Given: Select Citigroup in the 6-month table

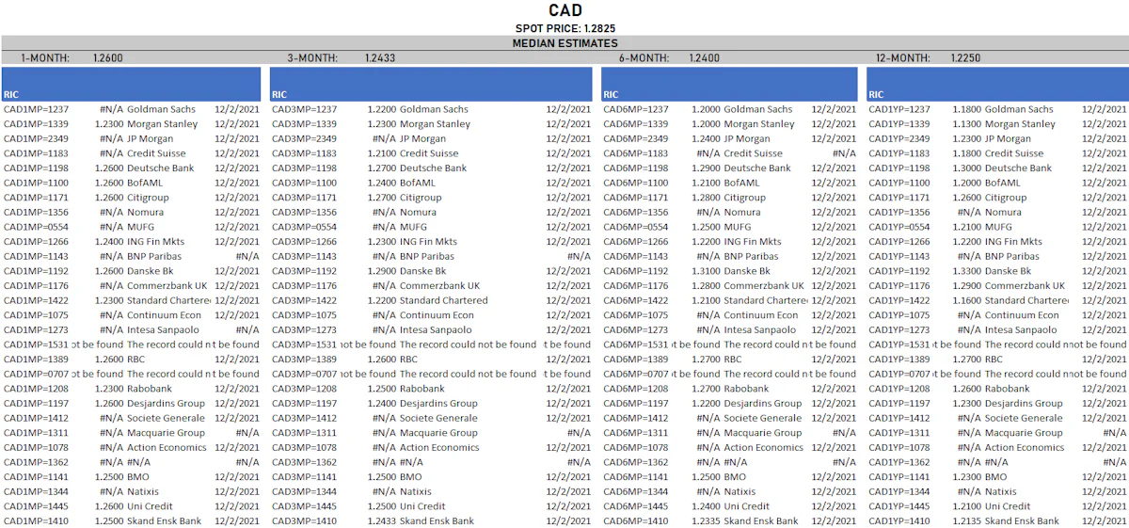Looking at the screenshot, I should [x=744, y=198].
